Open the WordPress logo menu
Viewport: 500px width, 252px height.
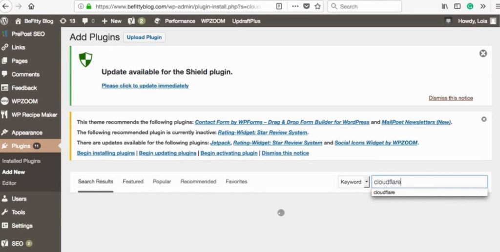pyautogui.click(x=4, y=21)
